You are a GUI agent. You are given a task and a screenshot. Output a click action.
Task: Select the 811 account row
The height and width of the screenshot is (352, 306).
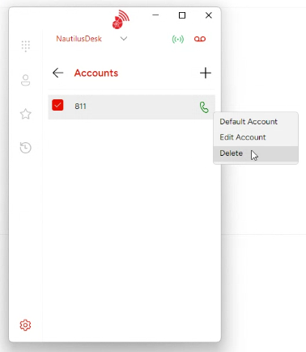coord(131,107)
